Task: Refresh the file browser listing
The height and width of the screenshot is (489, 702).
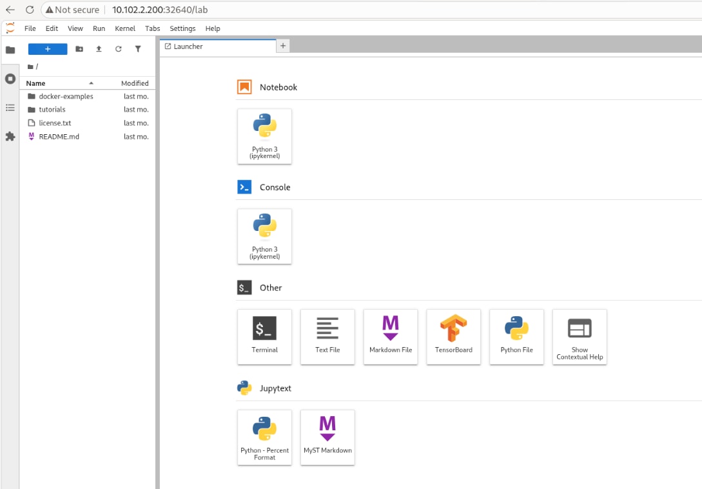Action: coord(118,49)
